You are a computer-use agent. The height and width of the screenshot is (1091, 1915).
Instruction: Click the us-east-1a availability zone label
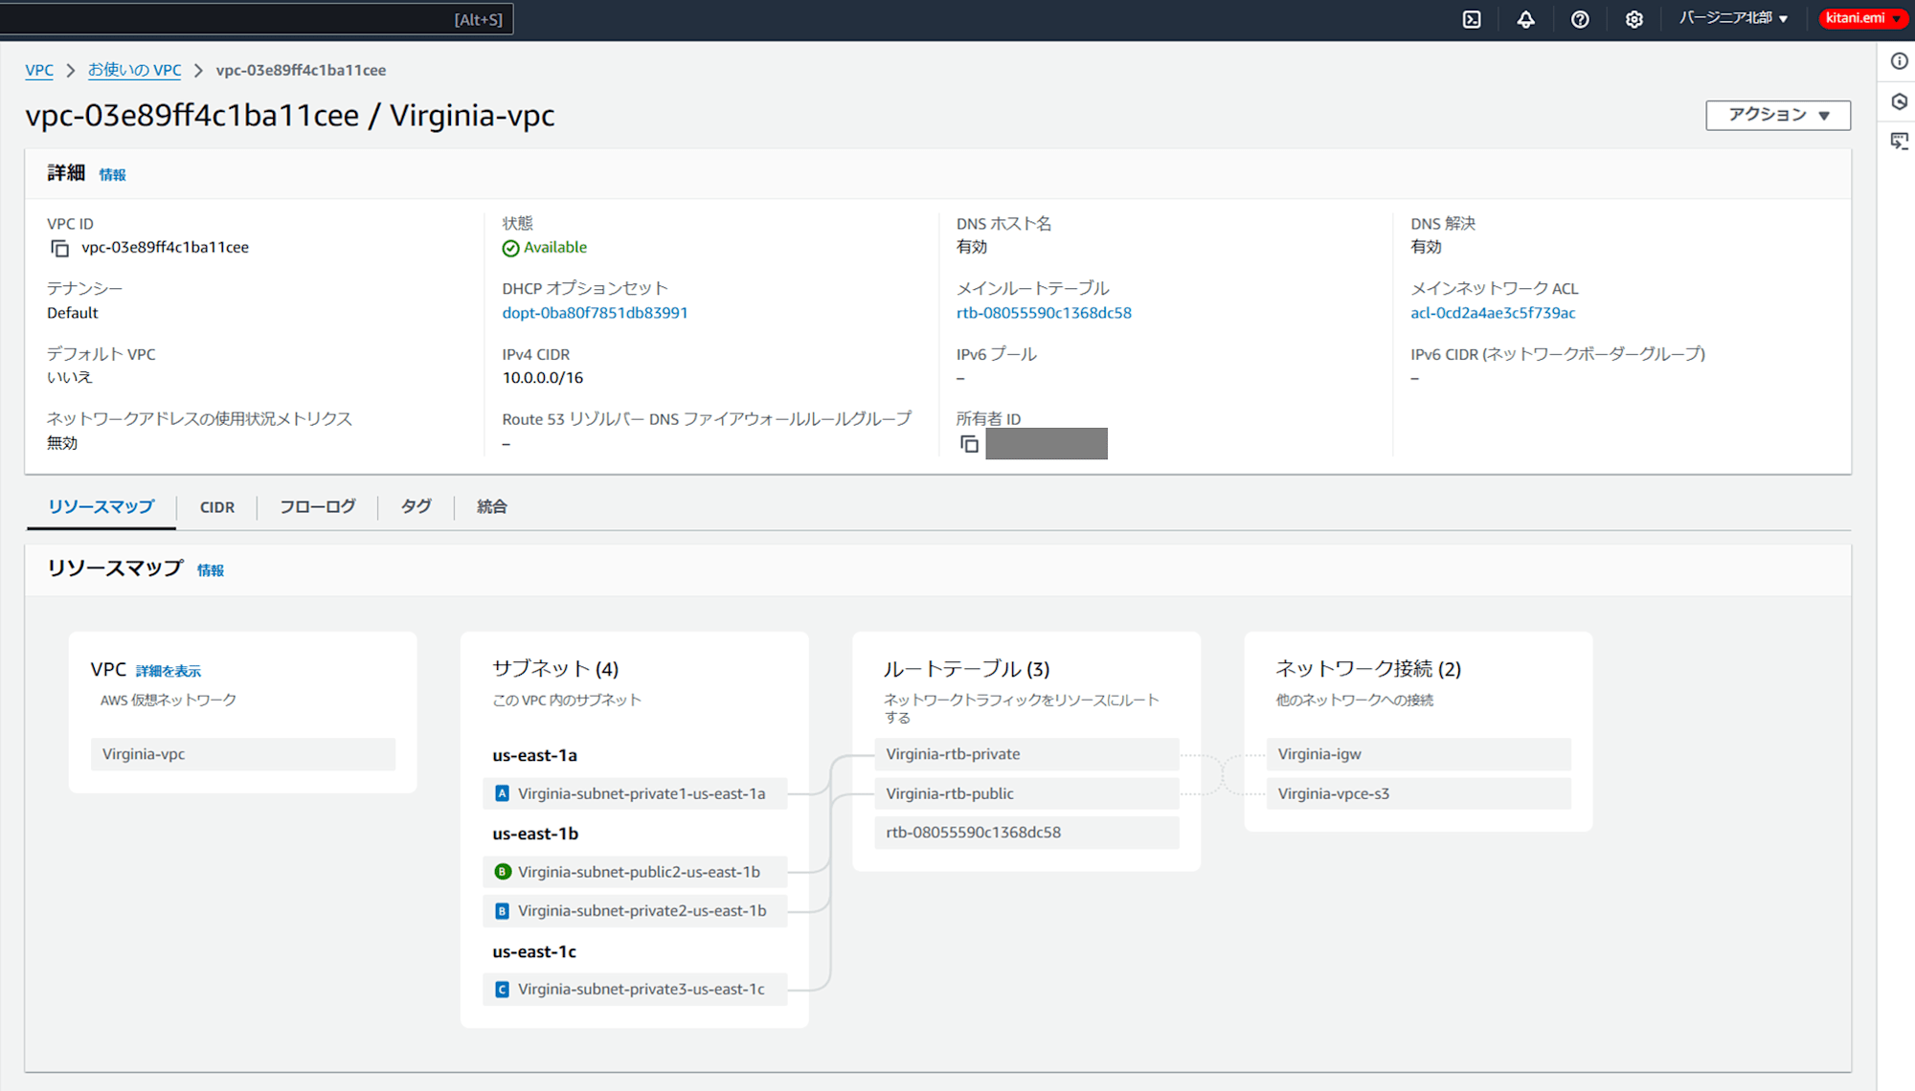(534, 755)
